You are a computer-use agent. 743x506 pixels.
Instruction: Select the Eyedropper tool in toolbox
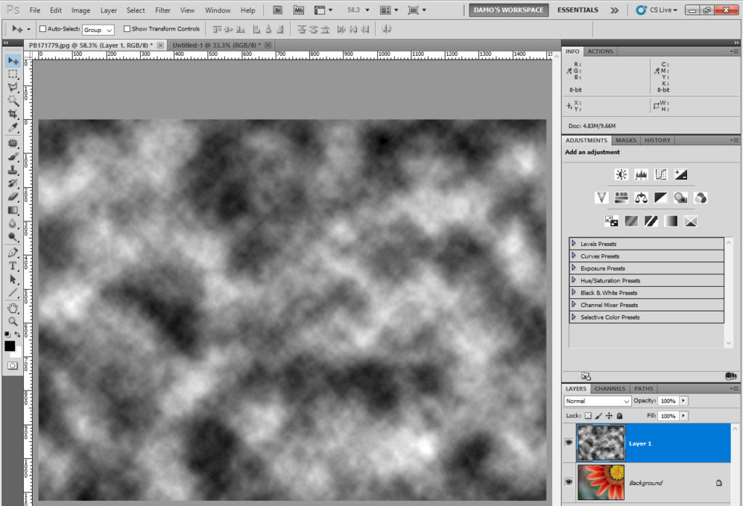[x=12, y=128]
